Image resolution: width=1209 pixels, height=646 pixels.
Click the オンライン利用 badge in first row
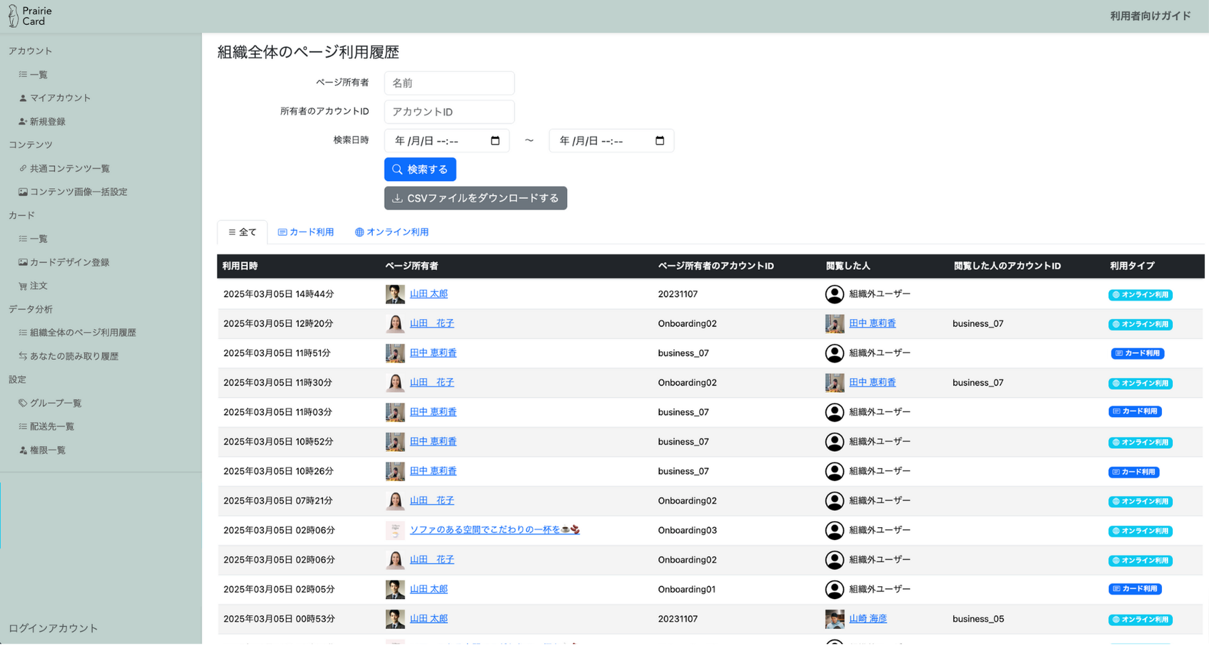click(1140, 295)
